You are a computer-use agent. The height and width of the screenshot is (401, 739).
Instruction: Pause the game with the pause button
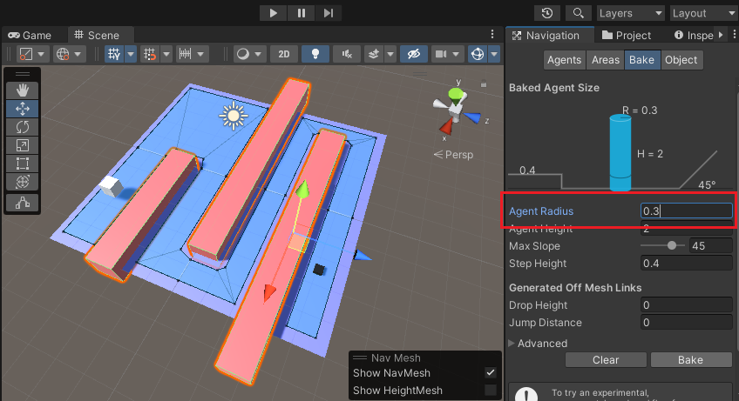[x=302, y=13]
